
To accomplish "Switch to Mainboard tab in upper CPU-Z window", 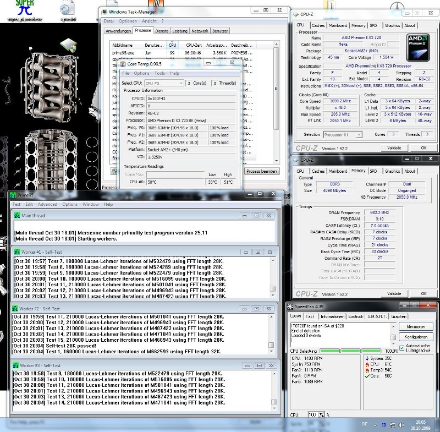I will pos(338,25).
